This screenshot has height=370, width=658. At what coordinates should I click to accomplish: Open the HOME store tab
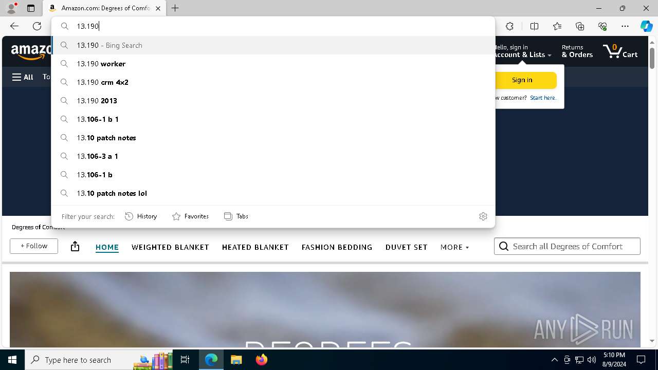[107, 247]
